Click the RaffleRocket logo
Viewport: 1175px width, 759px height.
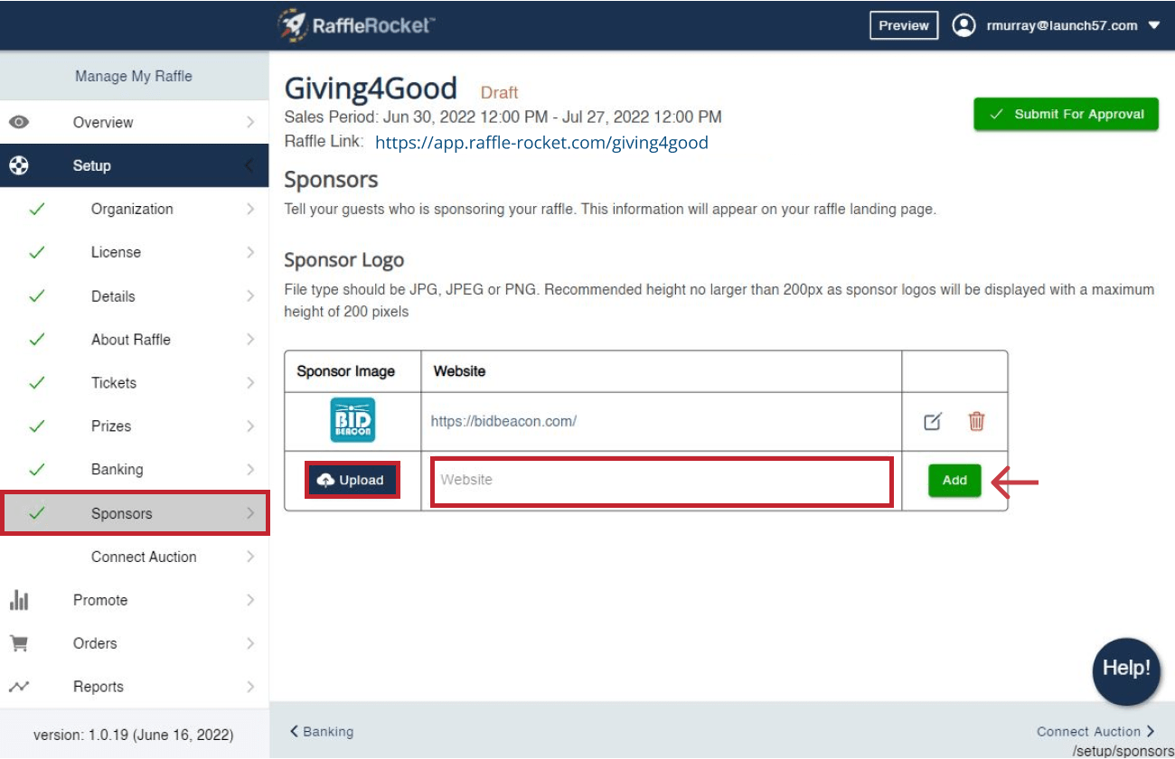tap(356, 25)
